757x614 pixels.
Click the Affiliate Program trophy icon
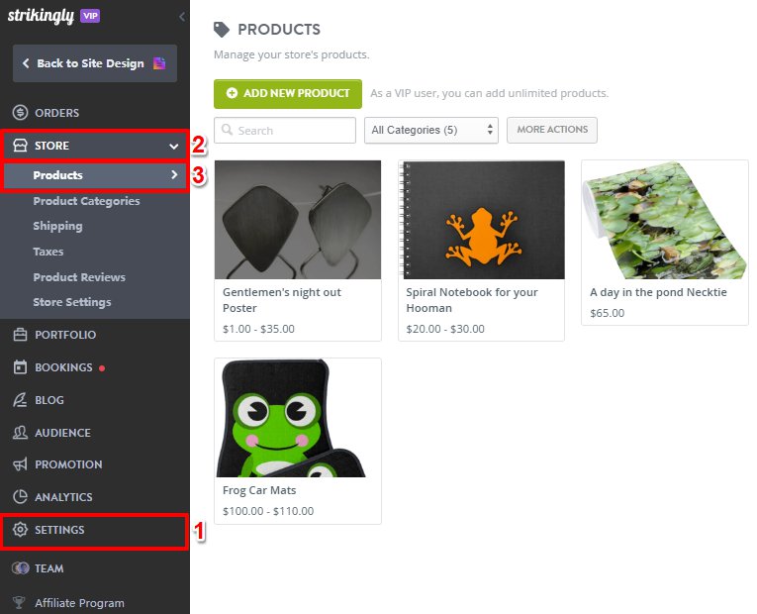tap(20, 602)
